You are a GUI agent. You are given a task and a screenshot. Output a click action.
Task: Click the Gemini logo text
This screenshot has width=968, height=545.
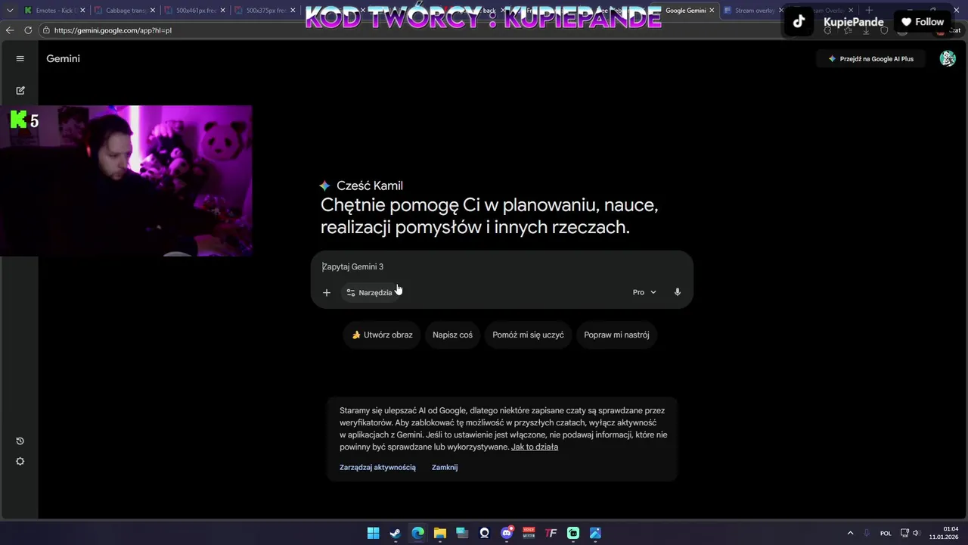tap(63, 58)
